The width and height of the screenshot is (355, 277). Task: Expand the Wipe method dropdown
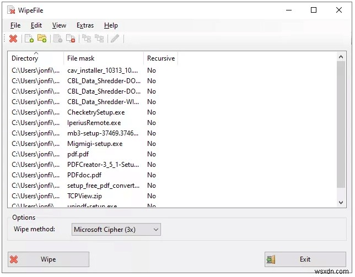[116, 230]
